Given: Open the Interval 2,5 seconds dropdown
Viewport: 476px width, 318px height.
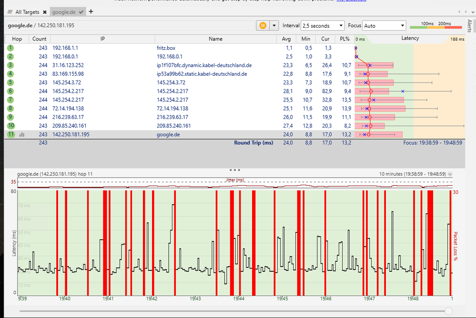Looking at the screenshot, I should click(x=323, y=26).
